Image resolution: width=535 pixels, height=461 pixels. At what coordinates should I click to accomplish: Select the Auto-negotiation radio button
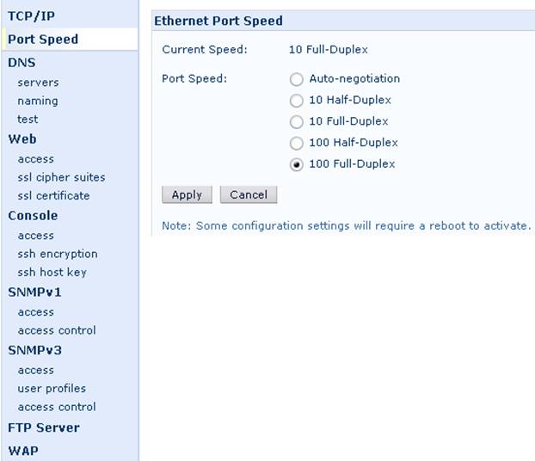(296, 79)
